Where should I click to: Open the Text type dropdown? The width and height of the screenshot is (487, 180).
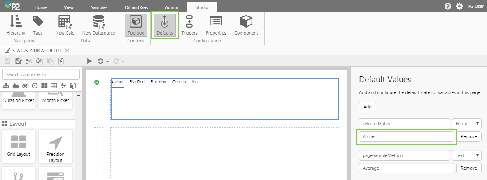click(x=467, y=155)
